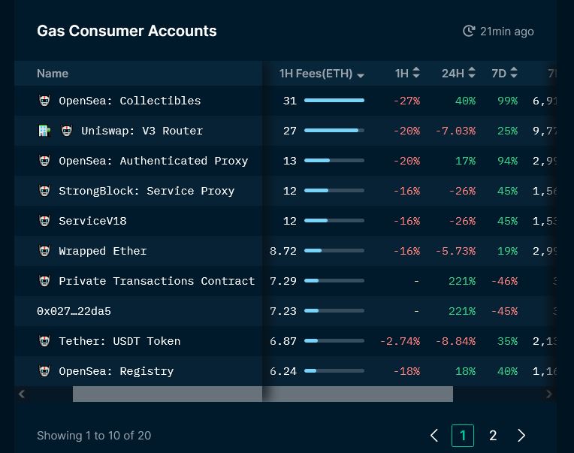Click the scroll left arrow of the table
The height and width of the screenshot is (453, 574).
pos(22,394)
